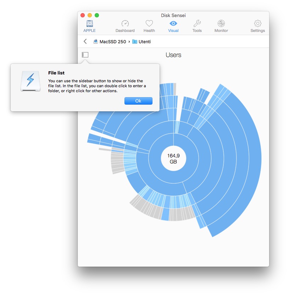Click MacSSD 250 in the breadcrumb
The image size is (289, 295).
pyautogui.click(x=110, y=41)
